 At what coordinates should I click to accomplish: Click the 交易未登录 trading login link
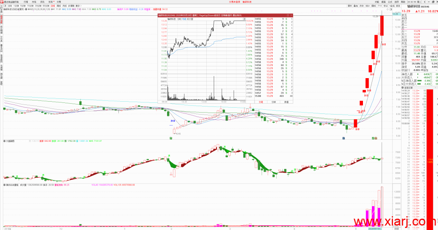point(234,2)
